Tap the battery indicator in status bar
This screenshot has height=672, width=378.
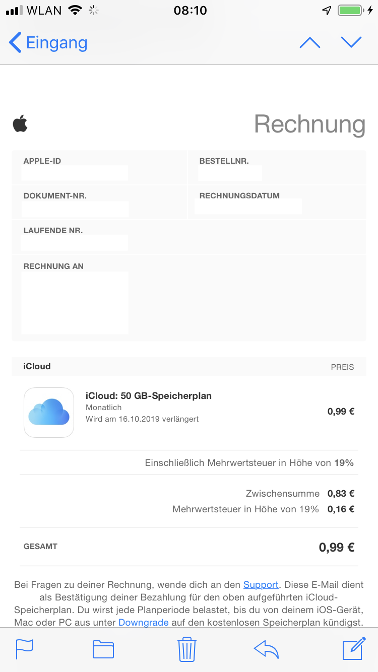(350, 11)
